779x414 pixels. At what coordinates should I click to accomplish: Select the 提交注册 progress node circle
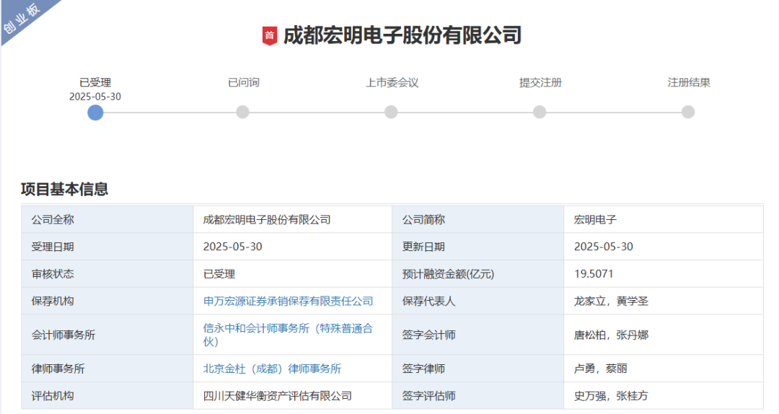coord(540,112)
